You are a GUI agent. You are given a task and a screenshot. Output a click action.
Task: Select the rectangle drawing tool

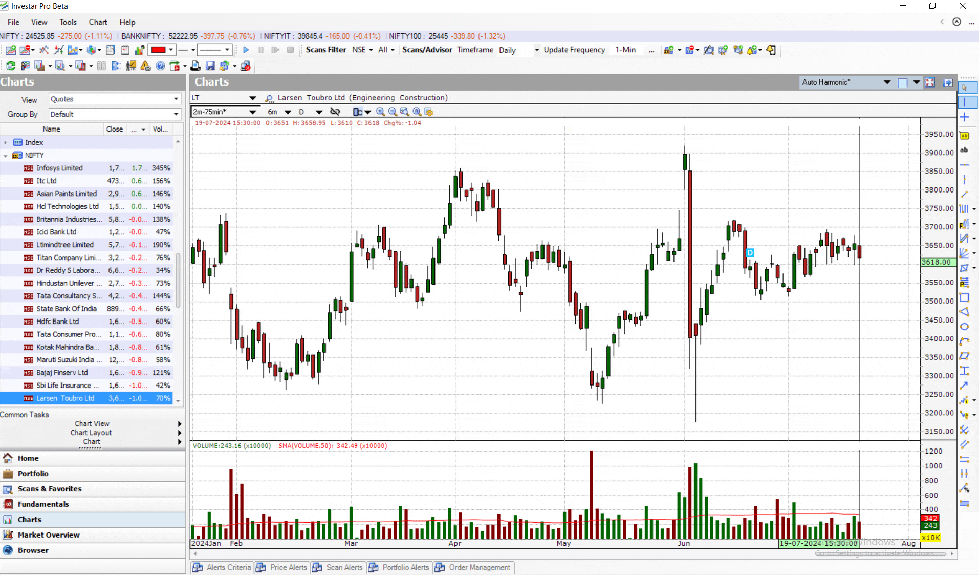pos(965,297)
